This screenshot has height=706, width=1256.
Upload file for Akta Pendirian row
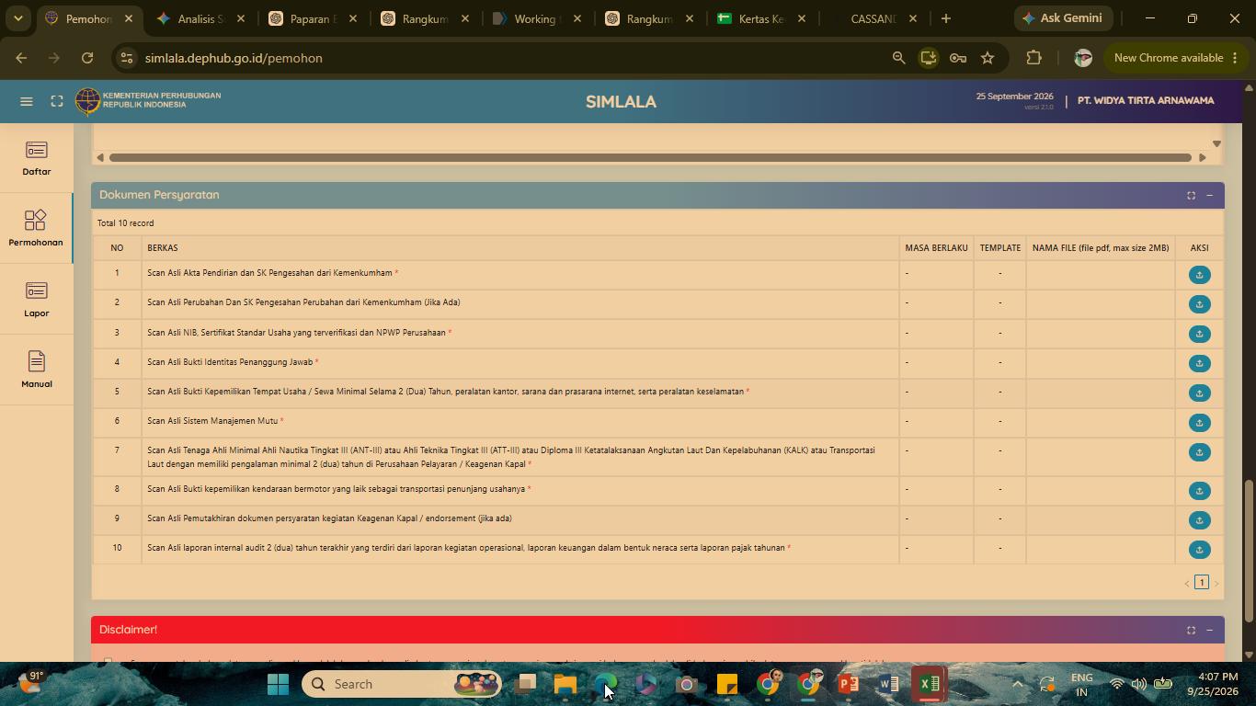pyautogui.click(x=1199, y=275)
